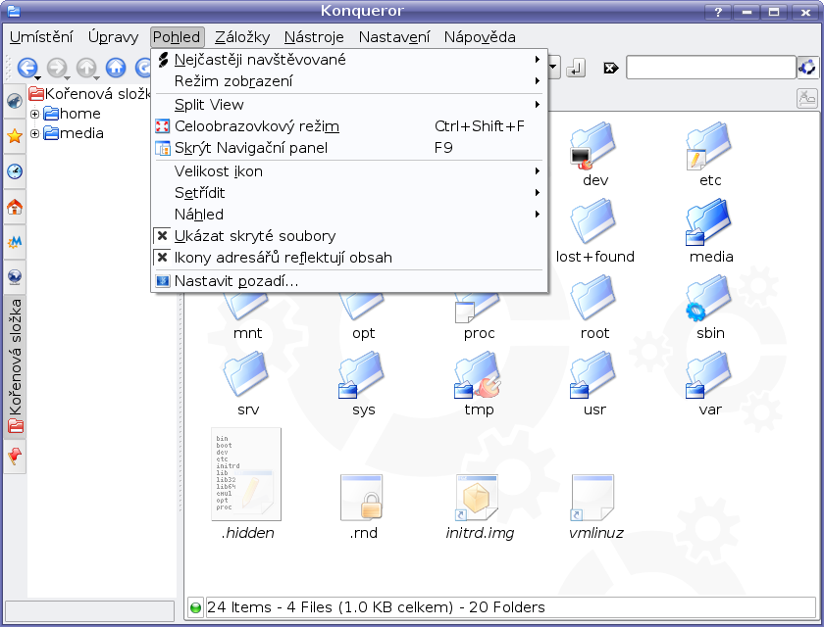Select the srv folder icon
The width and height of the screenshot is (824, 627).
(x=248, y=375)
